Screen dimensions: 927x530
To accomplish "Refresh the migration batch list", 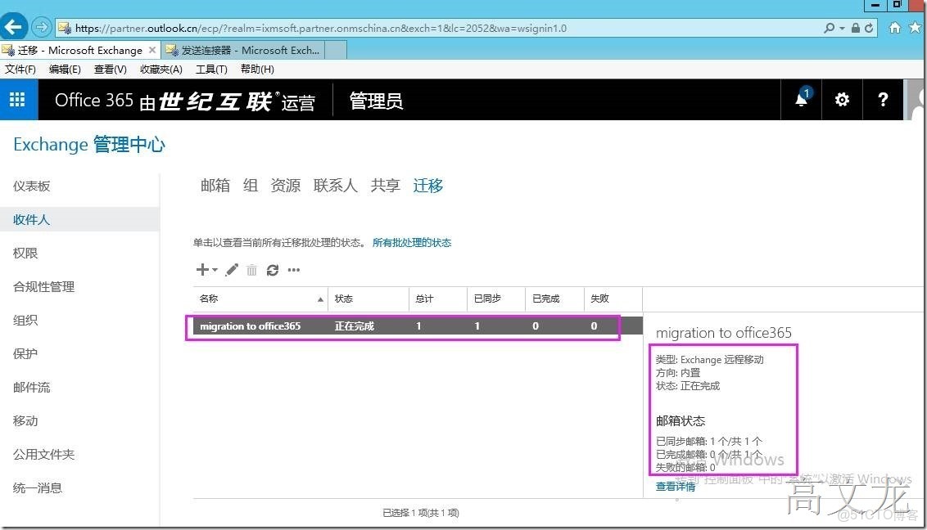I will pos(272,270).
